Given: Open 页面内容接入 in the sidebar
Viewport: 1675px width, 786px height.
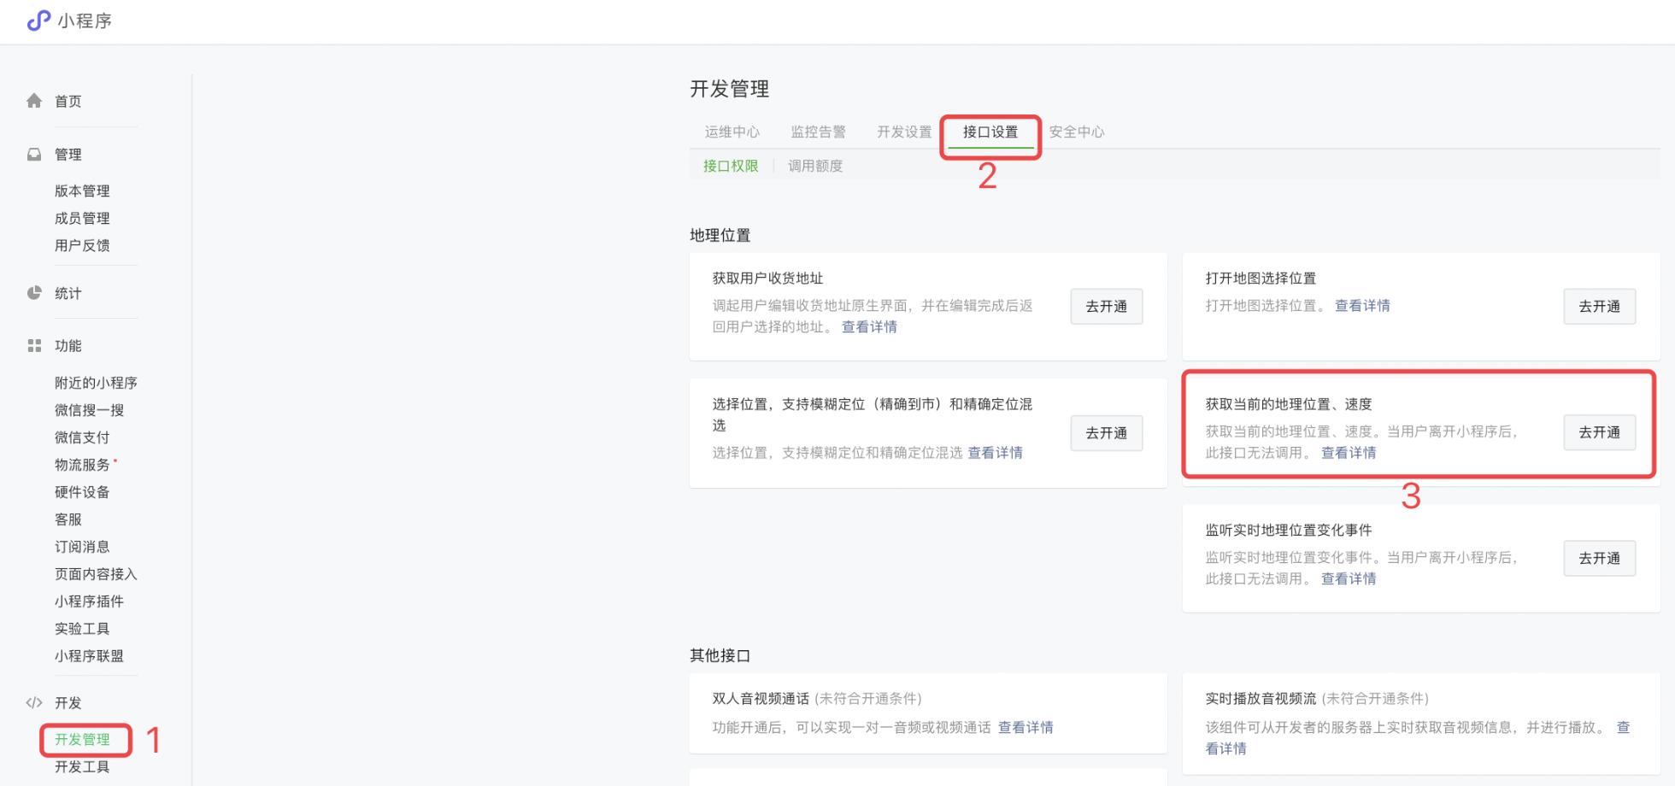Looking at the screenshot, I should click(96, 574).
